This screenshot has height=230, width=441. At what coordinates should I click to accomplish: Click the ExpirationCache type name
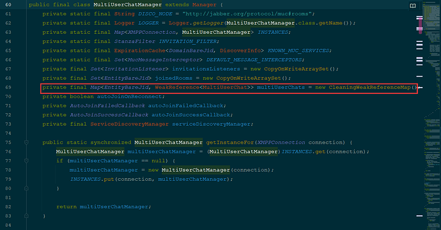[x=139, y=50]
